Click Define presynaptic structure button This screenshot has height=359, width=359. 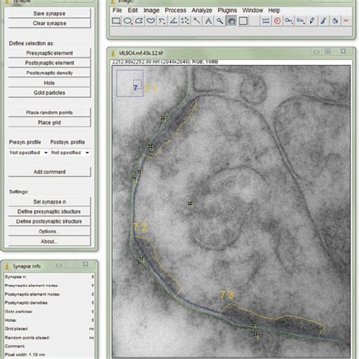(49, 211)
